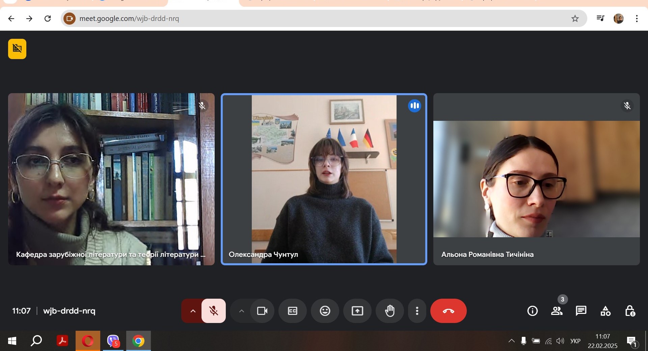Image resolution: width=648 pixels, height=351 pixels.
Task: Turn on closed captions
Action: pyautogui.click(x=293, y=311)
